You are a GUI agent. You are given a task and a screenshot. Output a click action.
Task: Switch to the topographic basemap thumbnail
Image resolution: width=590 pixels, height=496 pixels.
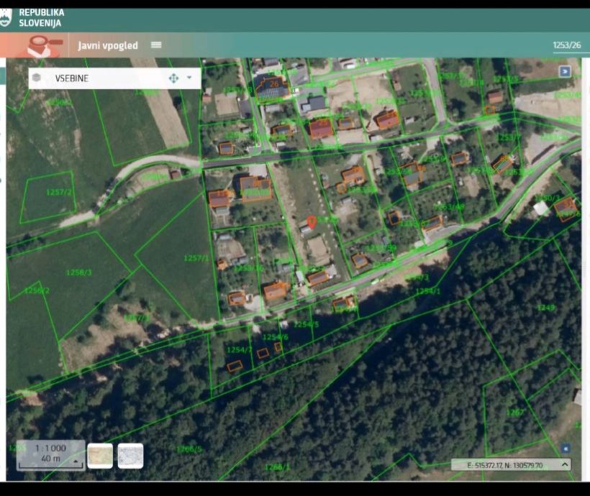(x=100, y=455)
